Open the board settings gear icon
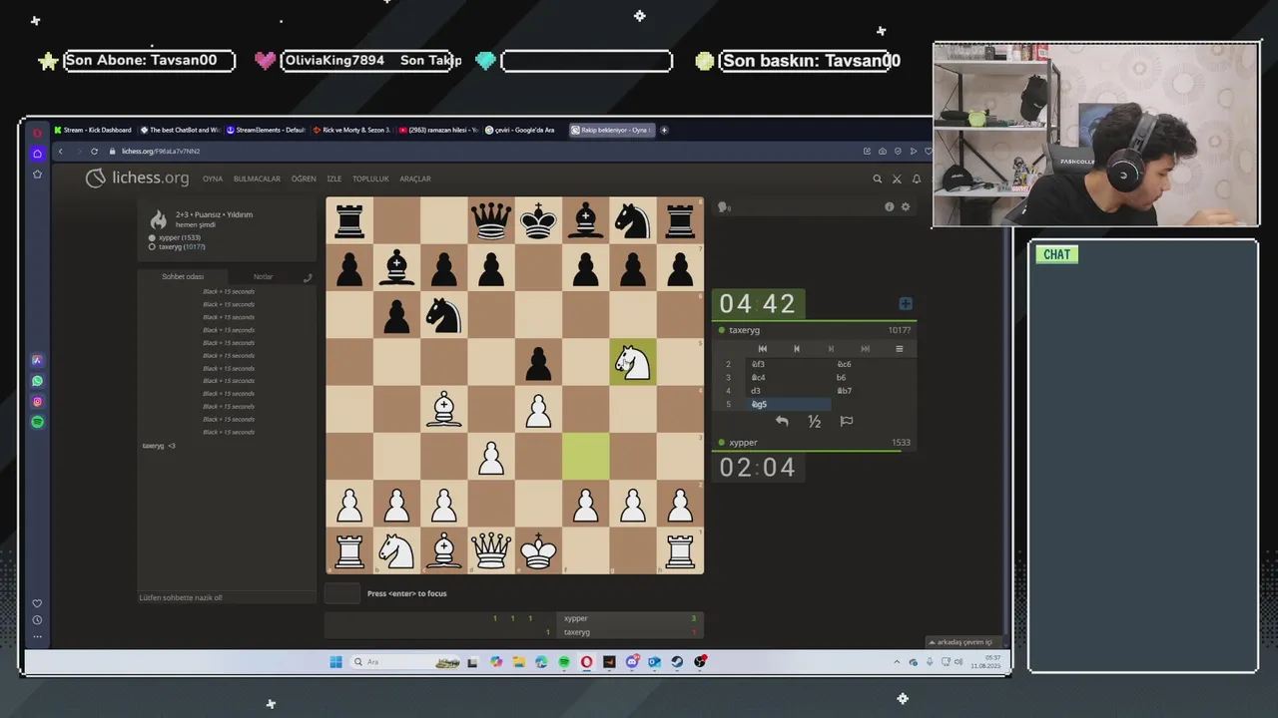Screen dimensions: 1278x718 click(906, 206)
